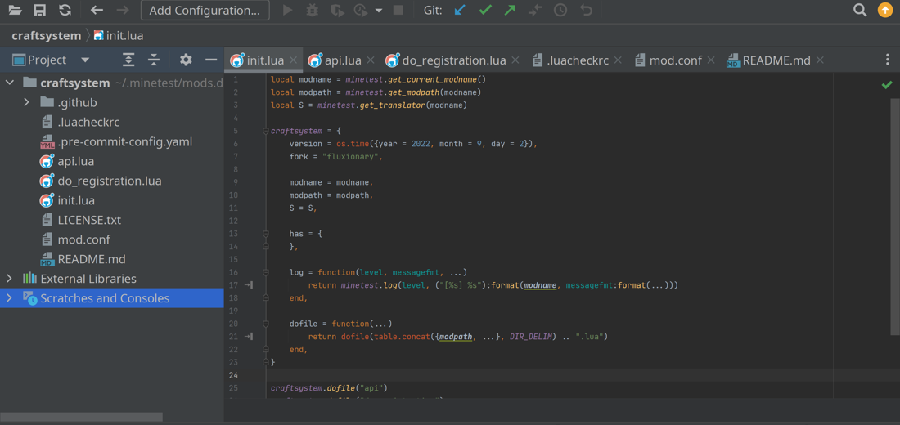The image size is (900, 425).
Task: Save all with the floppy disk icon
Action: (x=39, y=10)
